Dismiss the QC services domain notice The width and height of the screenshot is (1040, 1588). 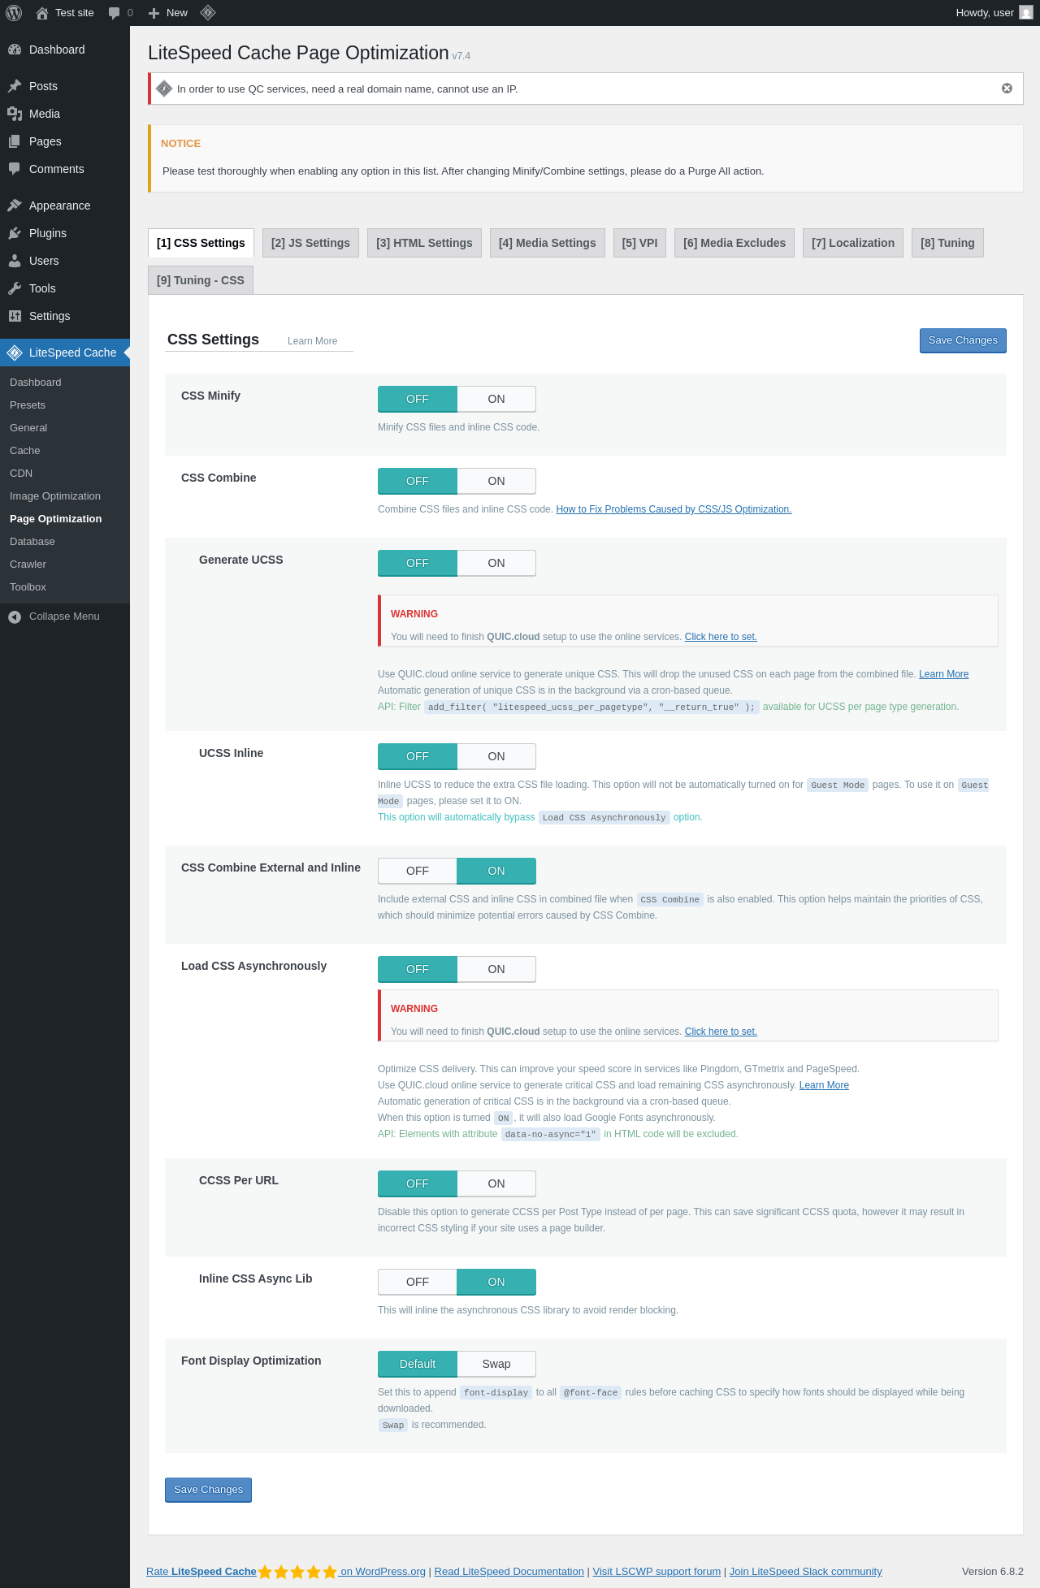1007,89
